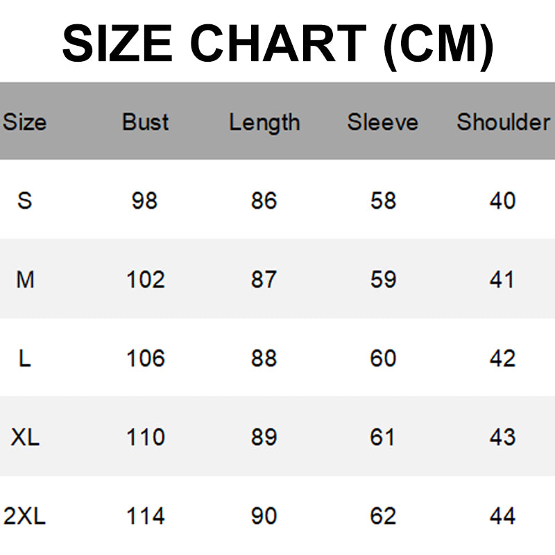Select the 2XL size row label

tap(25, 516)
